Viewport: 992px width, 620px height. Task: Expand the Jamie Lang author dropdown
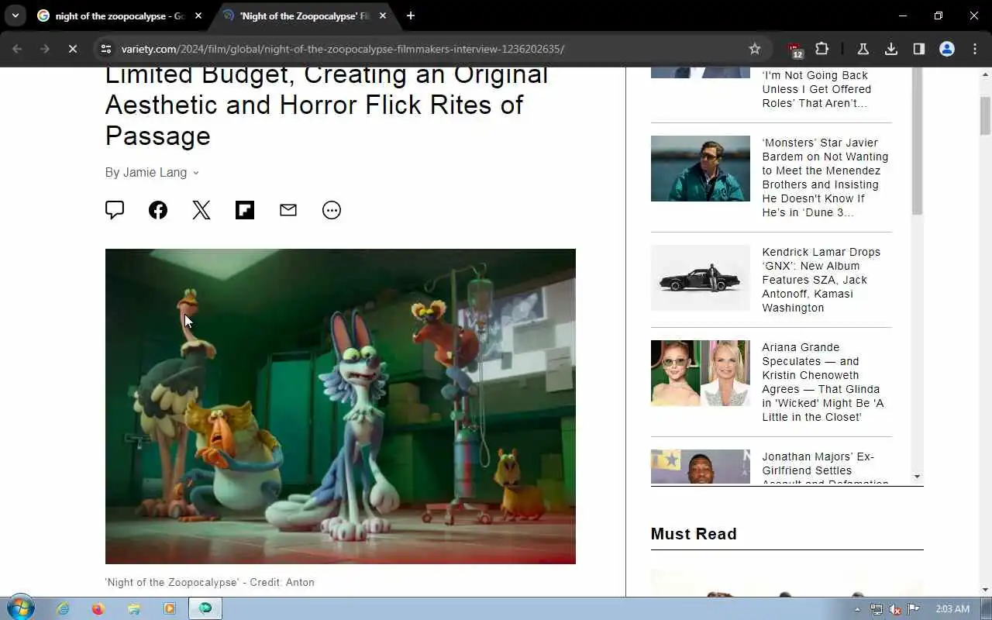point(195,173)
